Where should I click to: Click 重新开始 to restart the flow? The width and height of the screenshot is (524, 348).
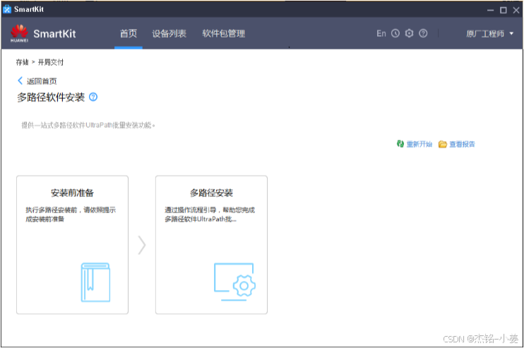419,144
